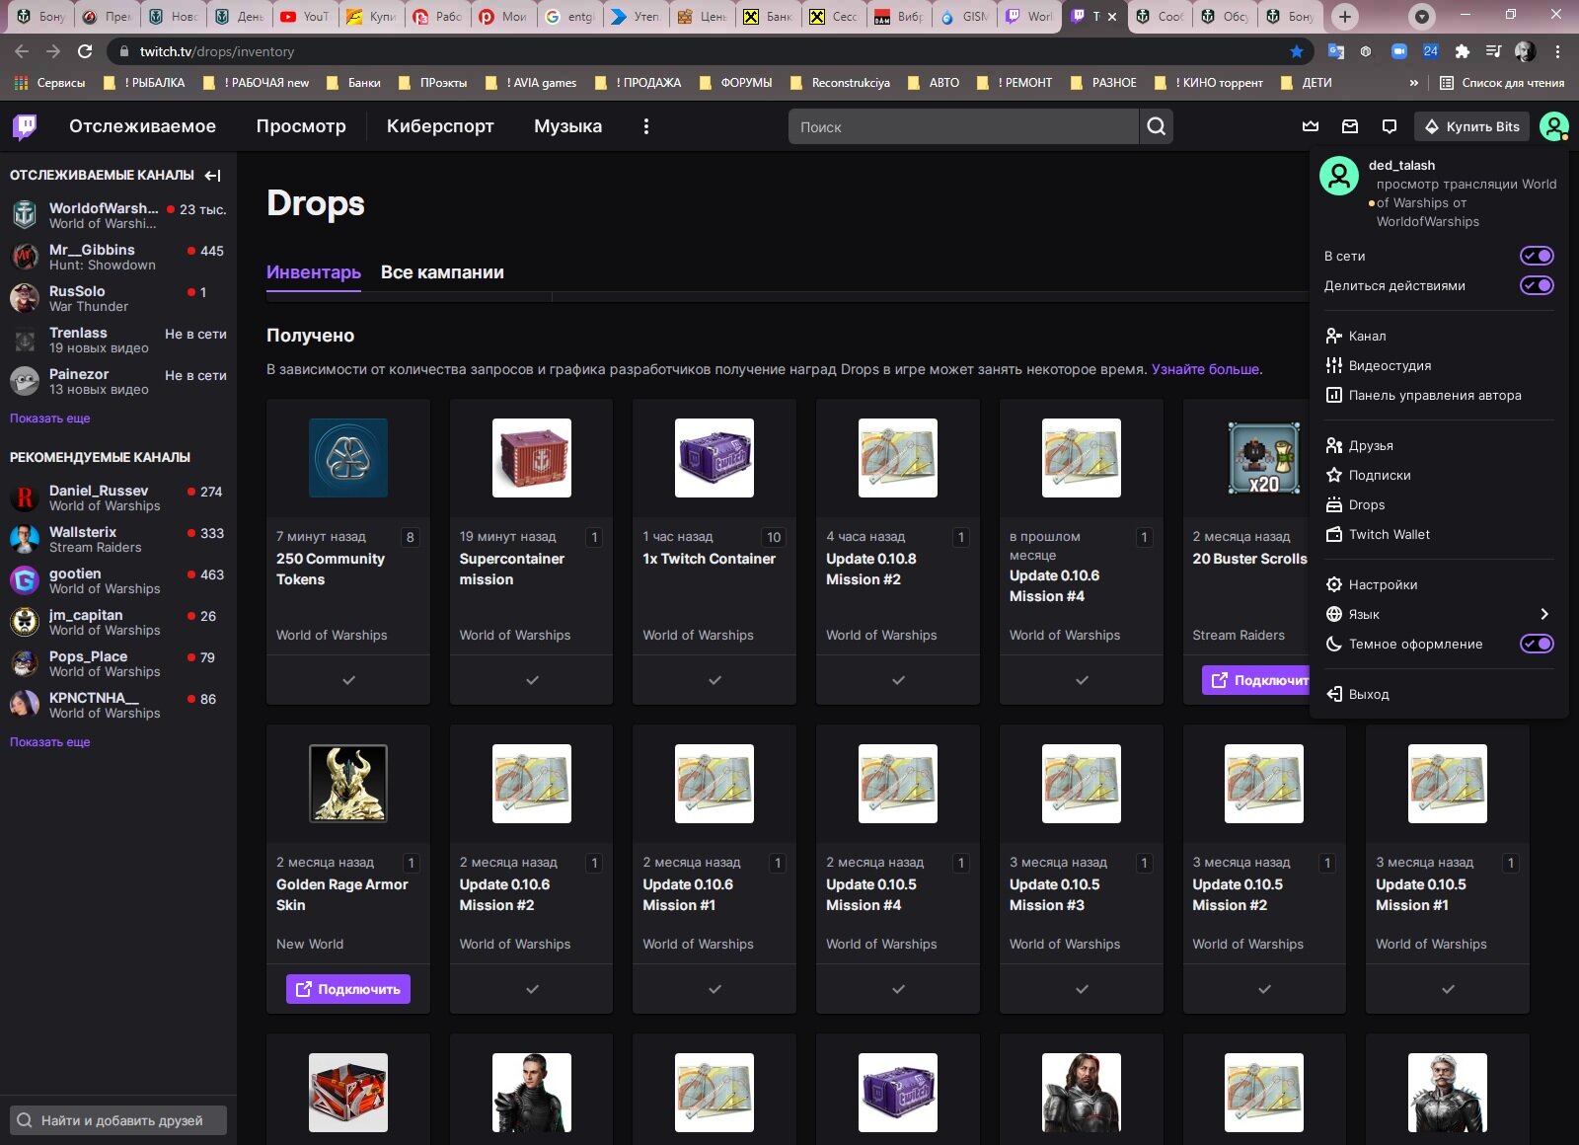Click 'Подключить' under Golden Rage Armor Skin
Viewport: 1579px width, 1145px height.
click(x=348, y=989)
